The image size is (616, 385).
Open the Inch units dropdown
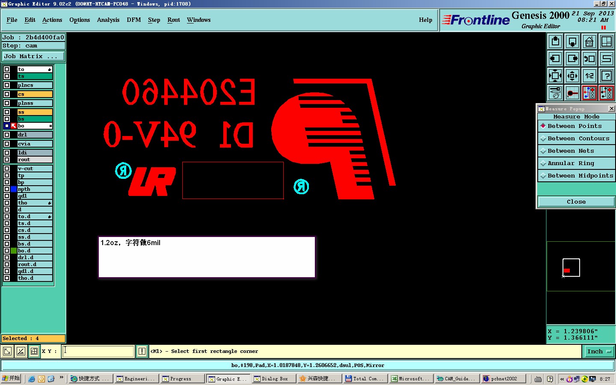599,351
